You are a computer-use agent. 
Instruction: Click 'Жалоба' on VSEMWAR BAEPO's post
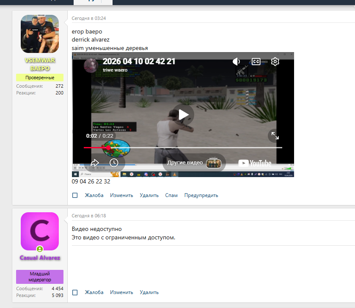94,195
